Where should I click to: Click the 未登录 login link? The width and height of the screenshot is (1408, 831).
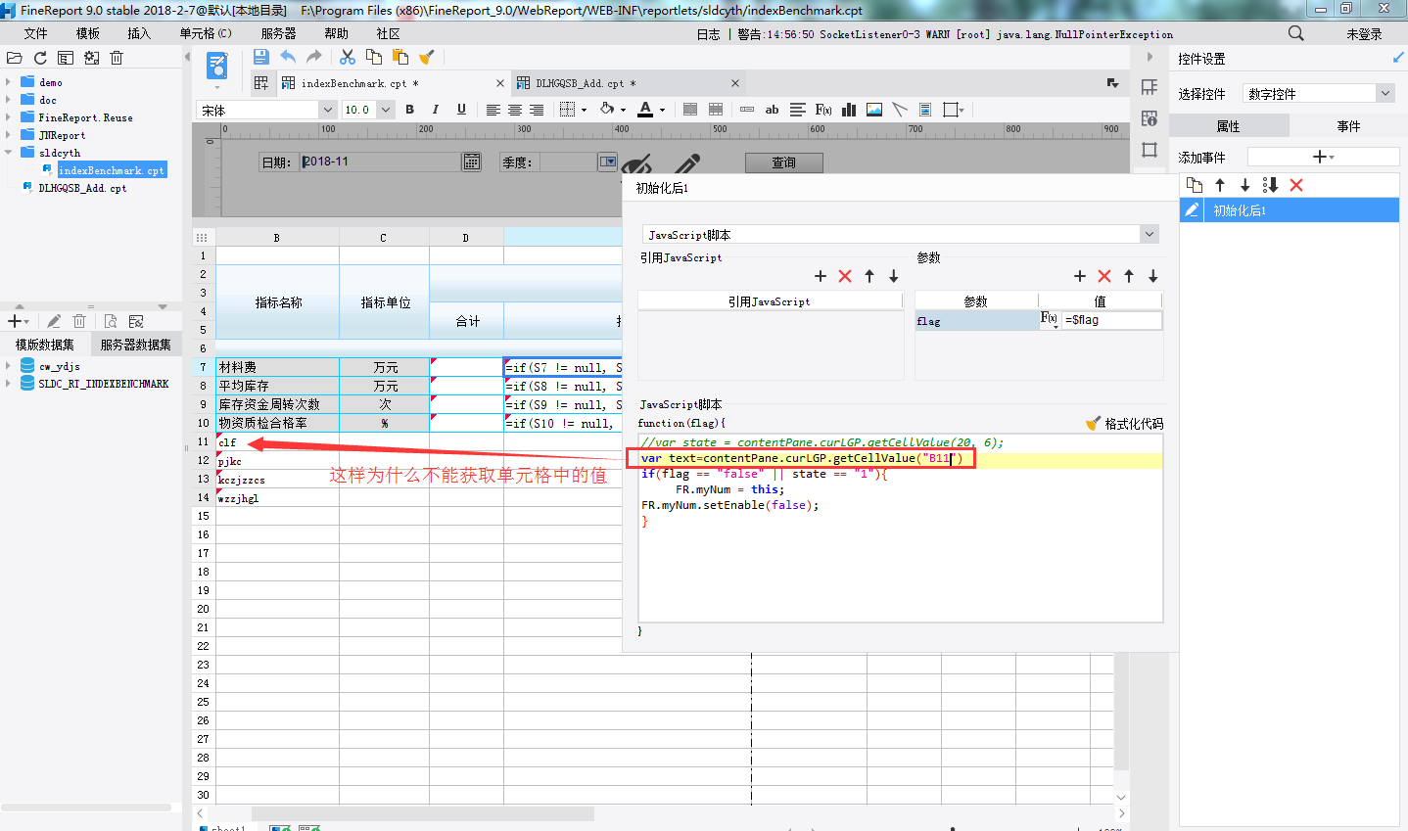(1364, 33)
